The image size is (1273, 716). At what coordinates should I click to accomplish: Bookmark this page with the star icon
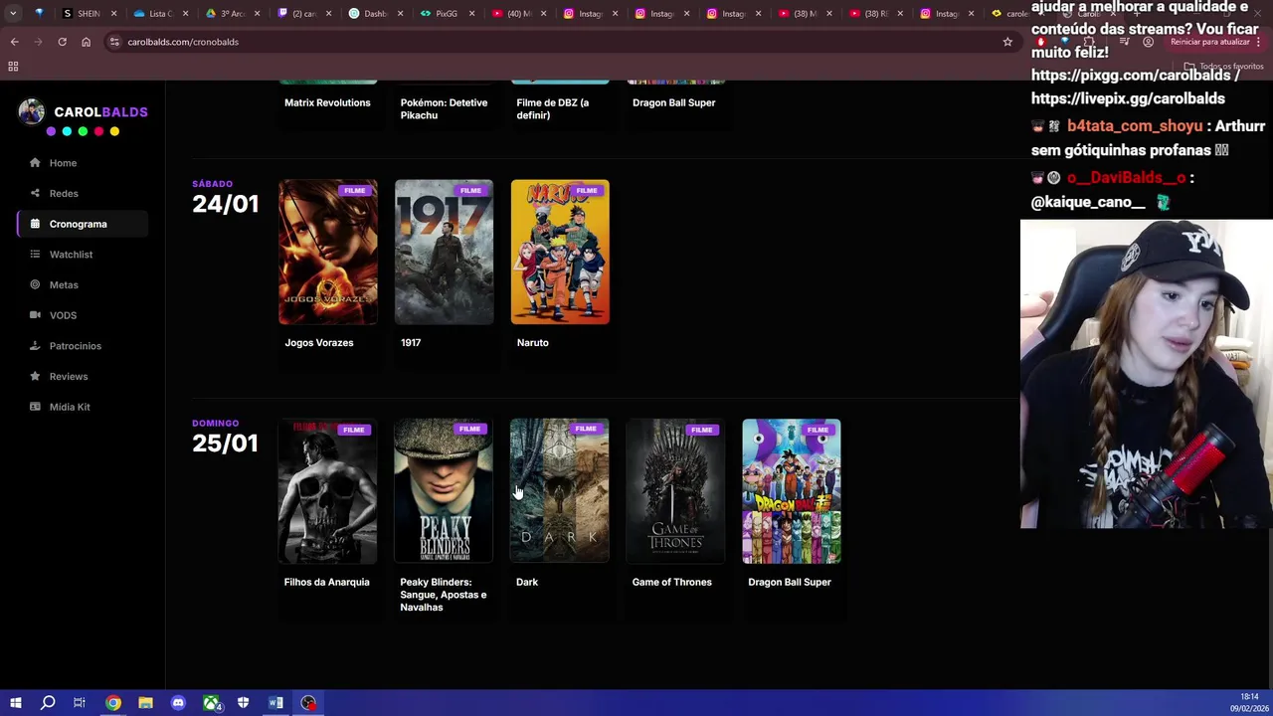click(1007, 42)
